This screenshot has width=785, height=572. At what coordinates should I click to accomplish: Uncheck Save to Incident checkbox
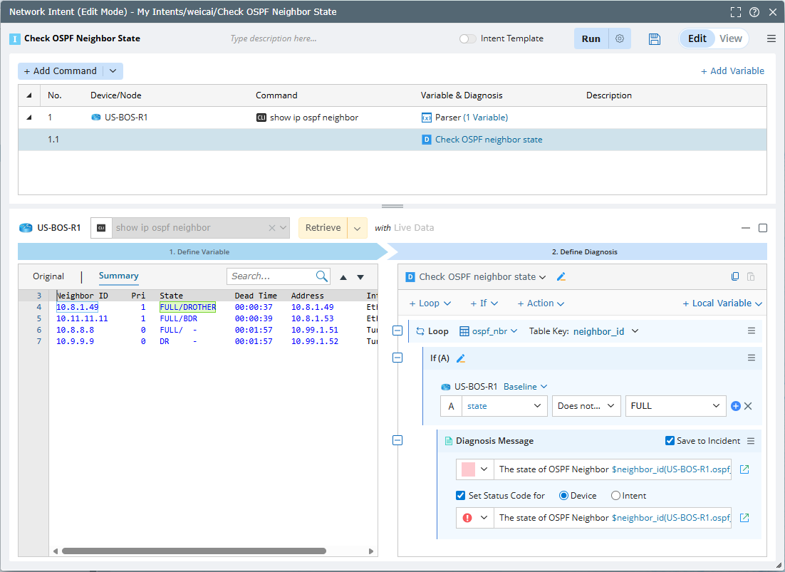click(x=670, y=441)
